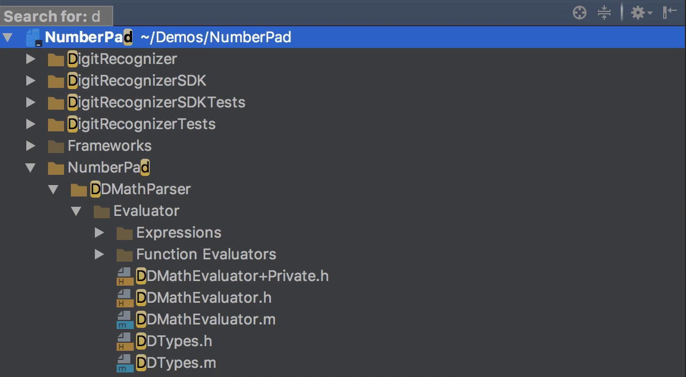Click the DDMathEvaluator+Private.h file icon
This screenshot has width=686, height=377.
point(125,276)
